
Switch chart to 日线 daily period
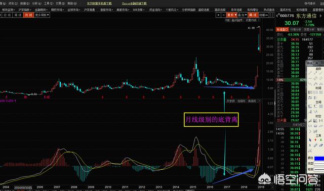pos(7,15)
